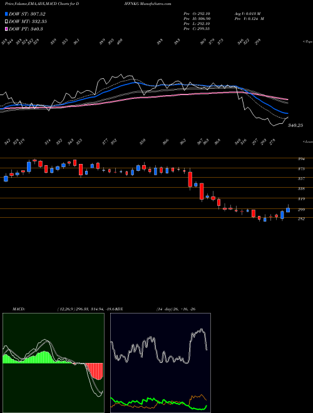Click the 340.25 end label on EMA chart
Viewport: 313px width, 413px height.
coord(295,125)
